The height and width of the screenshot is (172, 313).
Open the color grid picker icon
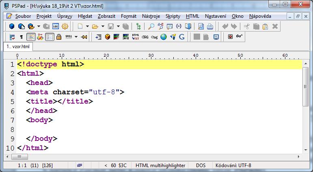tap(117, 37)
